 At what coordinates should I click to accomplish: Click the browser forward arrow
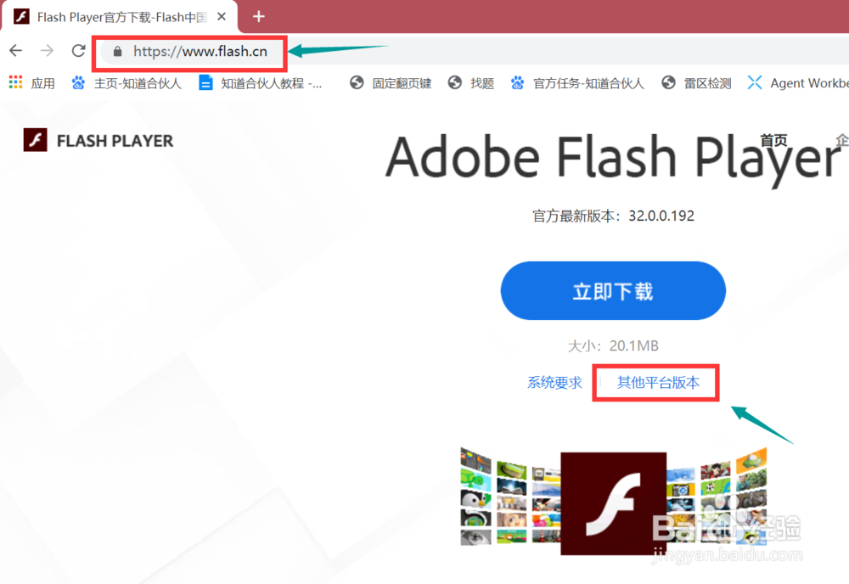[47, 51]
